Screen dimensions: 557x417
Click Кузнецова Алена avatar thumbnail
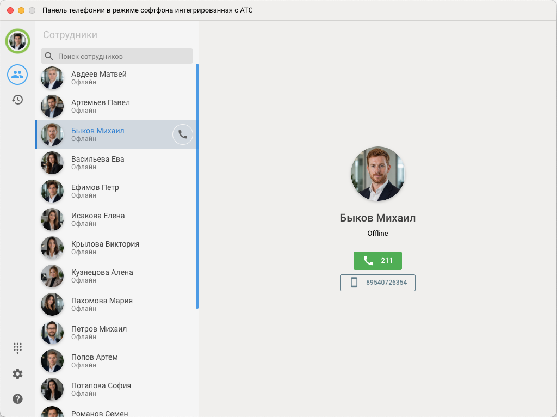[x=52, y=276]
